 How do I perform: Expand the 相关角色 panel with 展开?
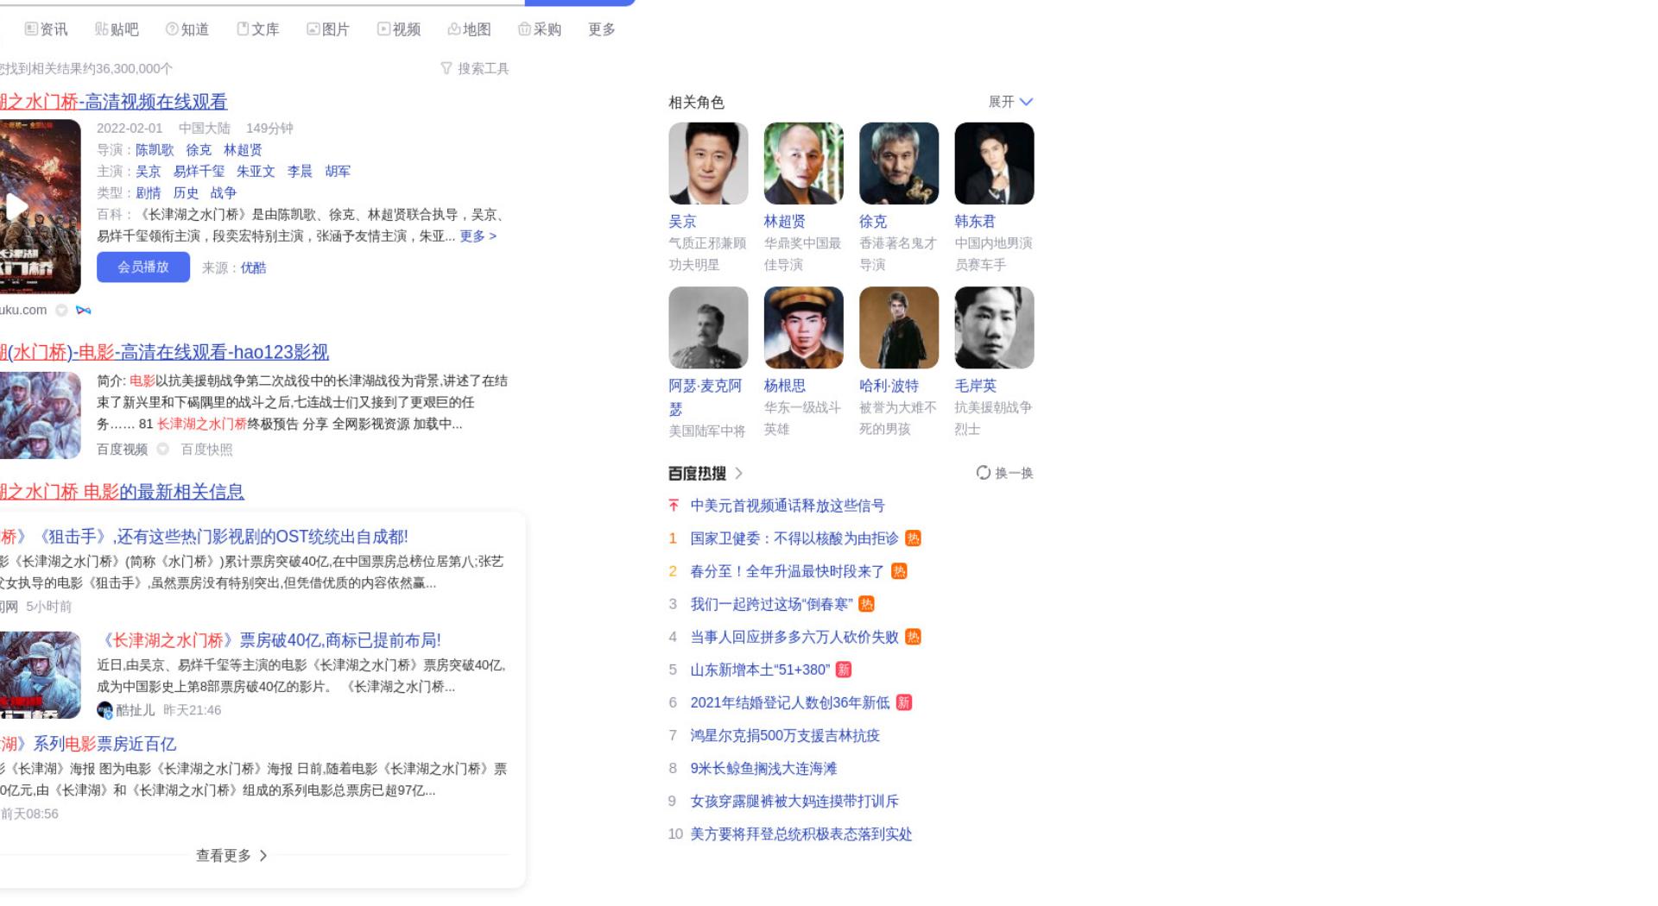(x=1010, y=102)
